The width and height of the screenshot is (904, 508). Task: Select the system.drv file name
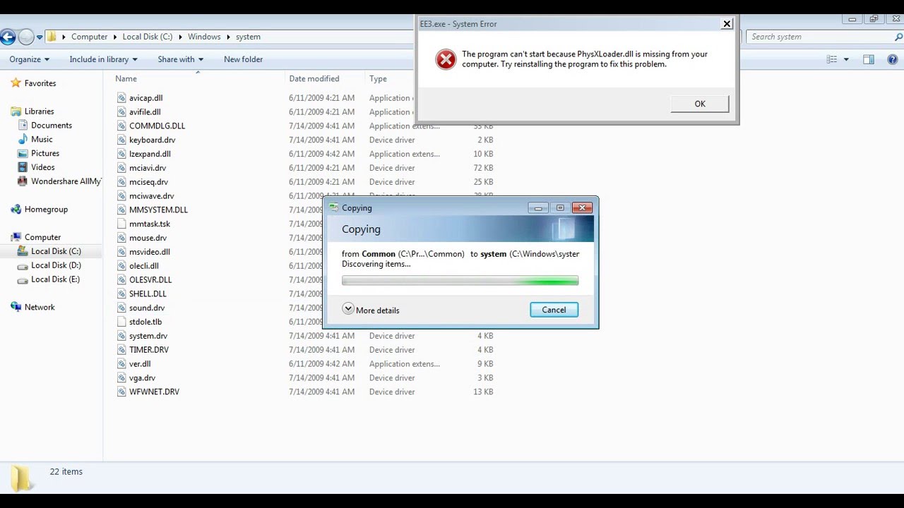[x=148, y=336]
